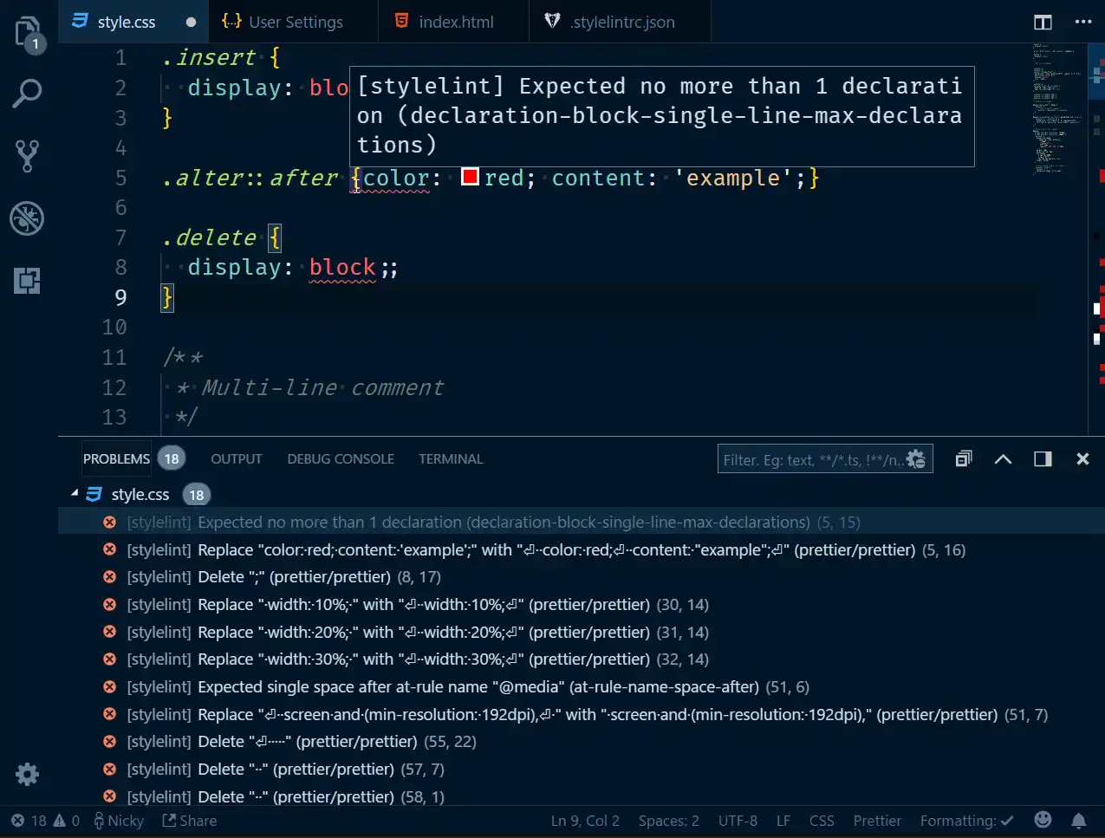Click the editor vertical scrollbar
Viewport: 1105px width, 838px height.
point(1098,238)
